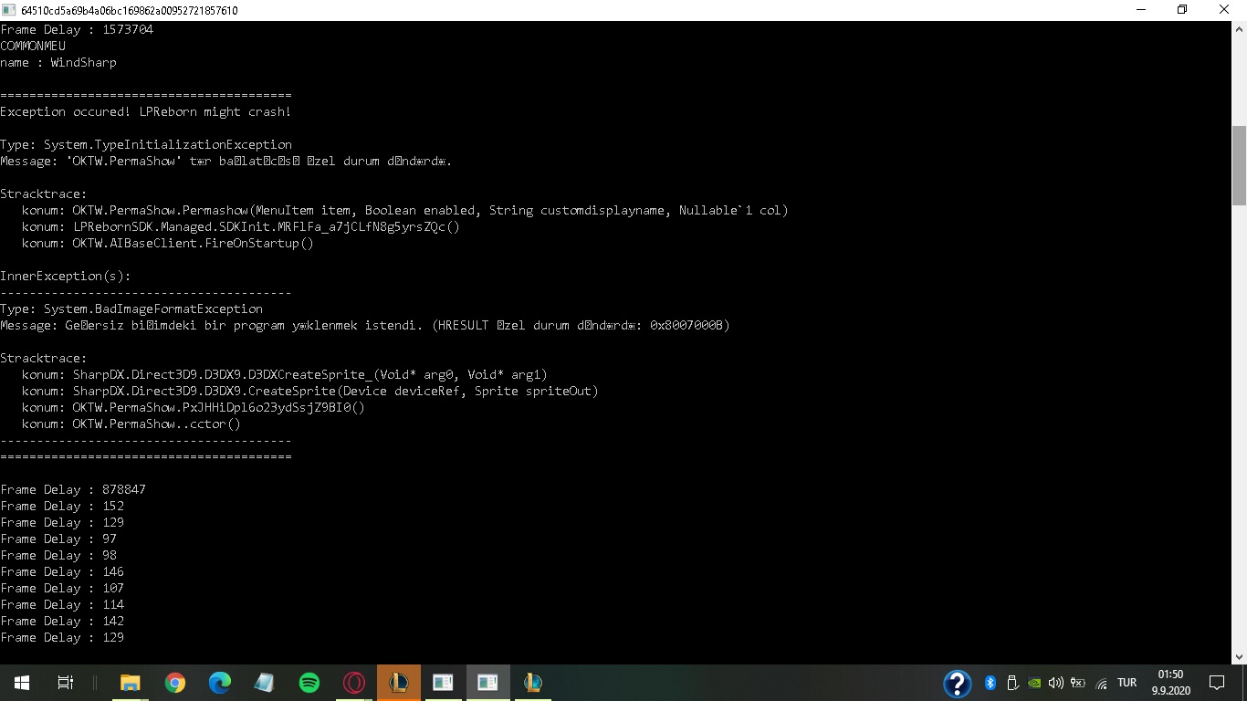The height and width of the screenshot is (701, 1247).
Task: Click the window title text starting '64510cd5a69b'
Action: click(130, 10)
